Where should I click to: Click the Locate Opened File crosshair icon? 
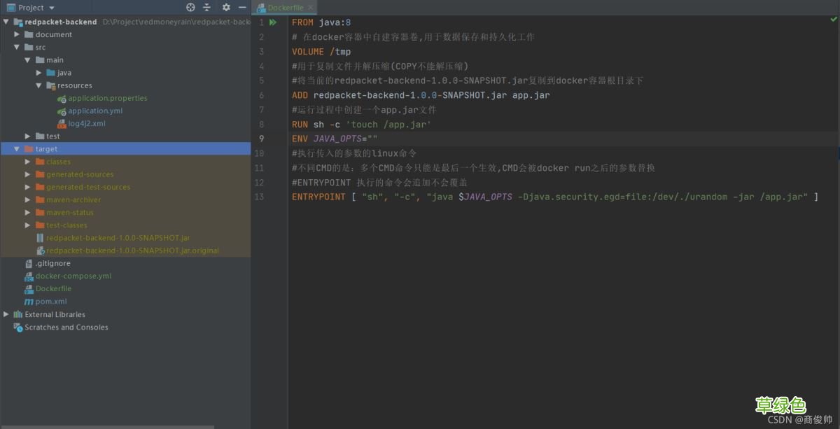[190, 6]
